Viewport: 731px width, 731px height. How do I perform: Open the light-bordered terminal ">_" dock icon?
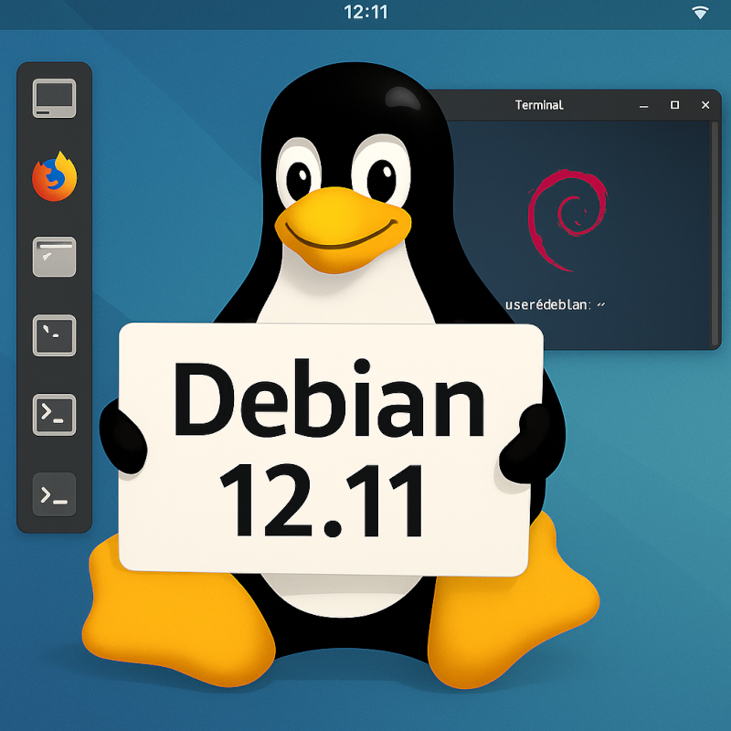pos(54,415)
